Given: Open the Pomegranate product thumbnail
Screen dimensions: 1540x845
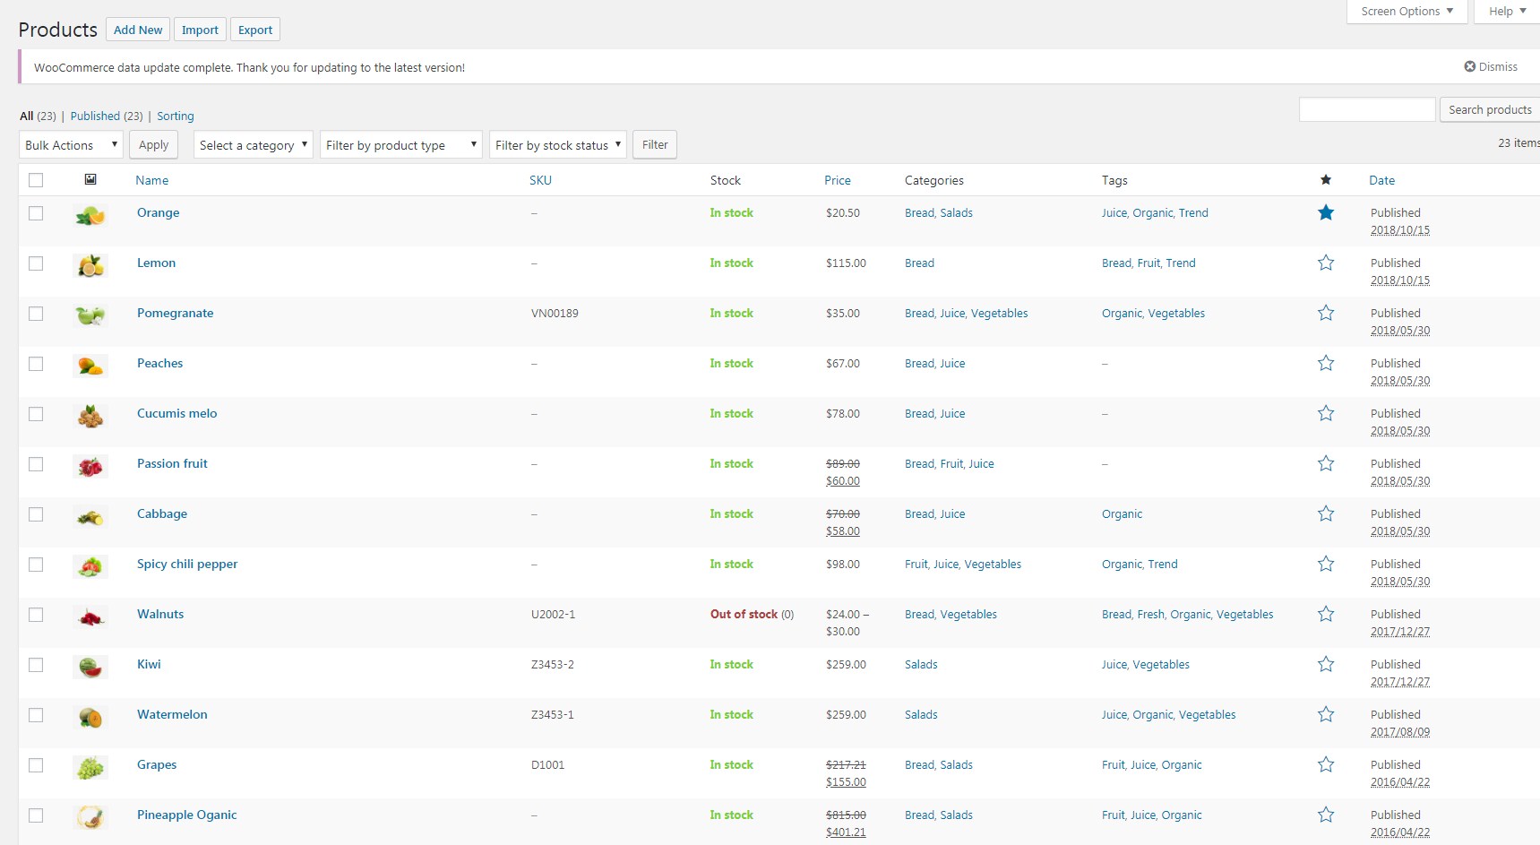Looking at the screenshot, I should pyautogui.click(x=90, y=315).
